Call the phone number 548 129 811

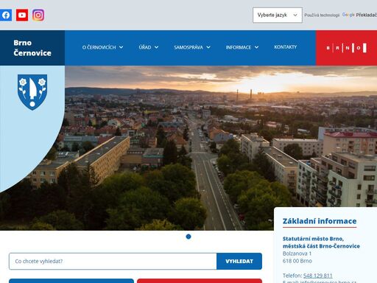(x=317, y=276)
